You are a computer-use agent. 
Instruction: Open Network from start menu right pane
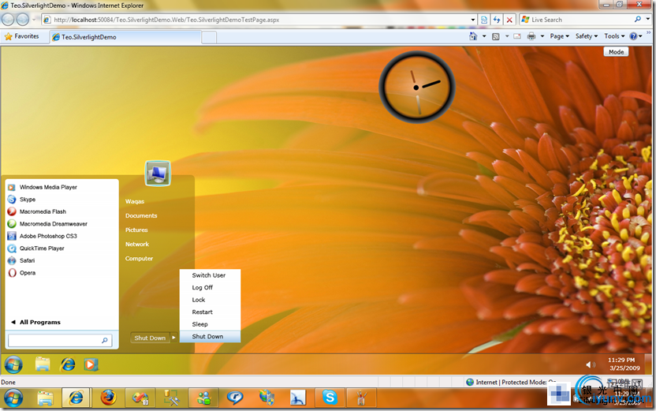(x=137, y=244)
